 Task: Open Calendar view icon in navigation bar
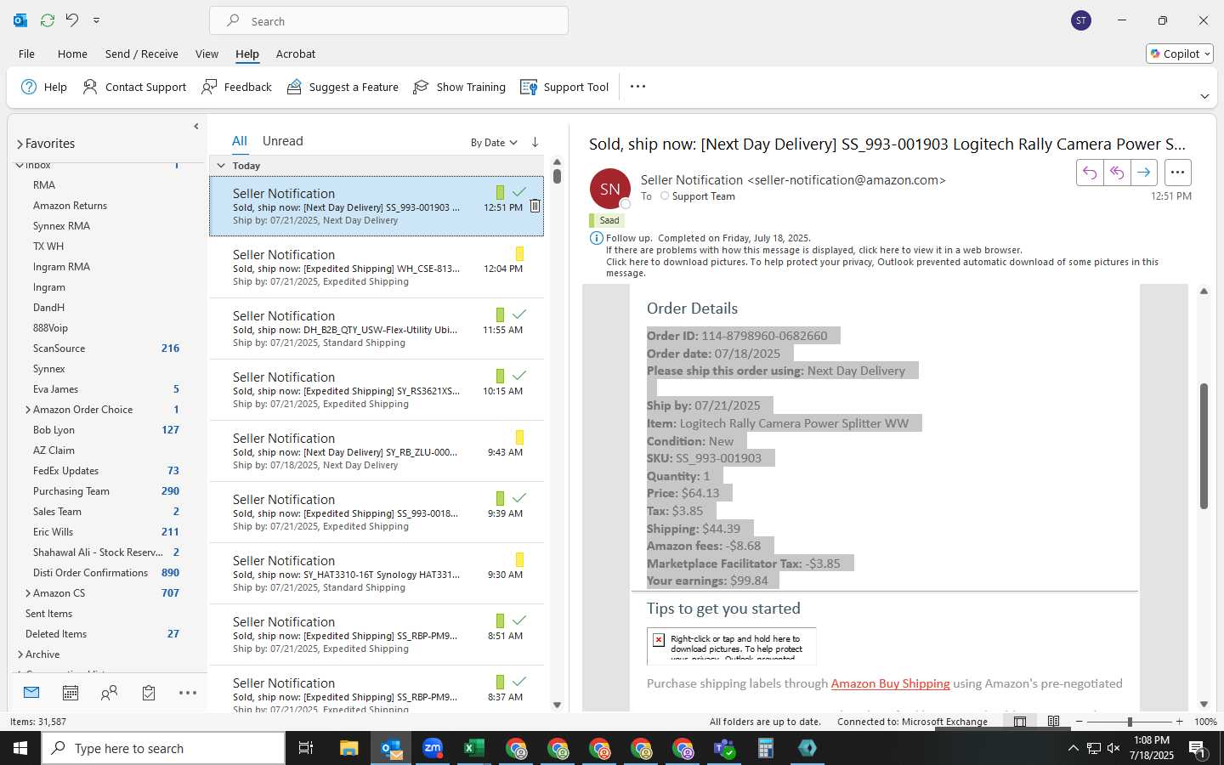click(x=71, y=693)
